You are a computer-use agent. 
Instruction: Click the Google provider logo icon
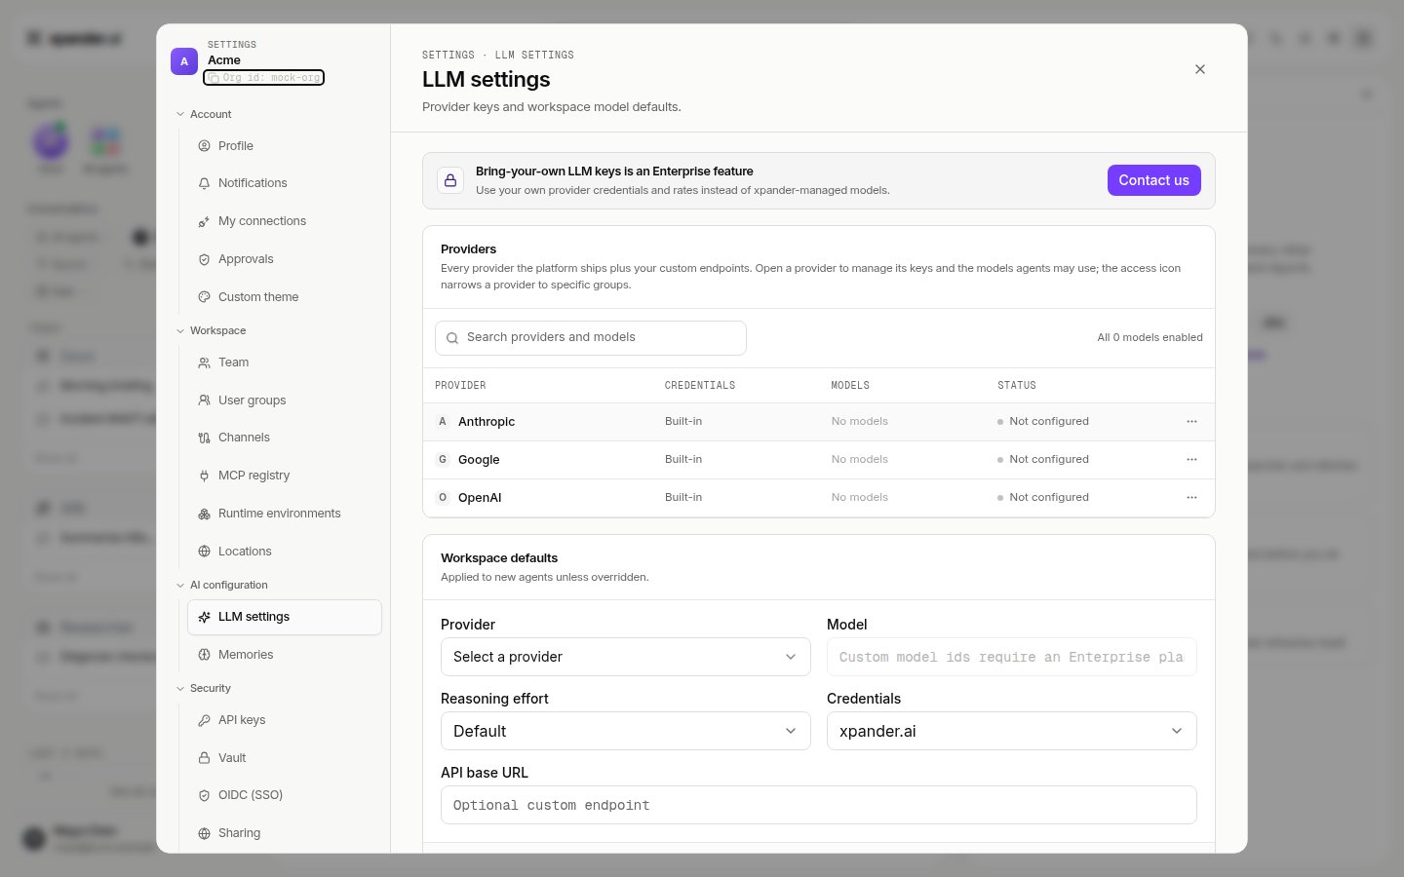click(443, 460)
